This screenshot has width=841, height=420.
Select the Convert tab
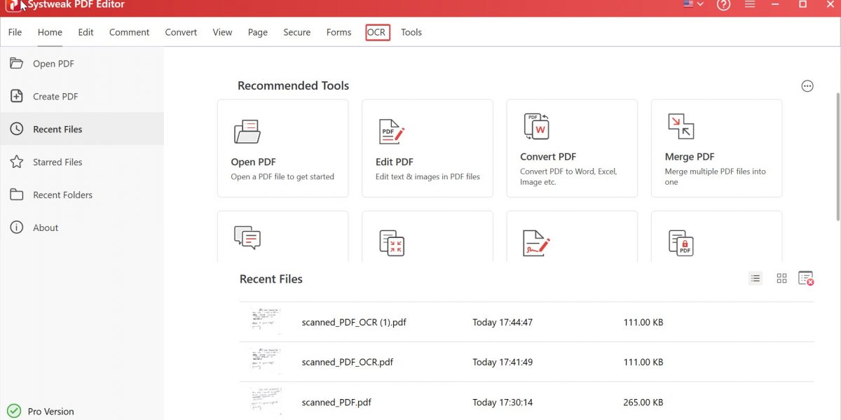click(181, 32)
